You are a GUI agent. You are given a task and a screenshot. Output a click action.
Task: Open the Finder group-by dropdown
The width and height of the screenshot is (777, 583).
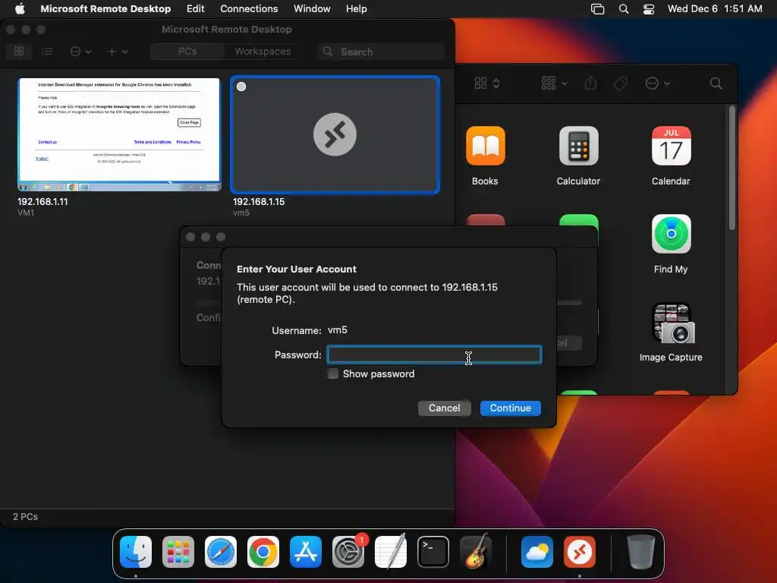(x=554, y=84)
